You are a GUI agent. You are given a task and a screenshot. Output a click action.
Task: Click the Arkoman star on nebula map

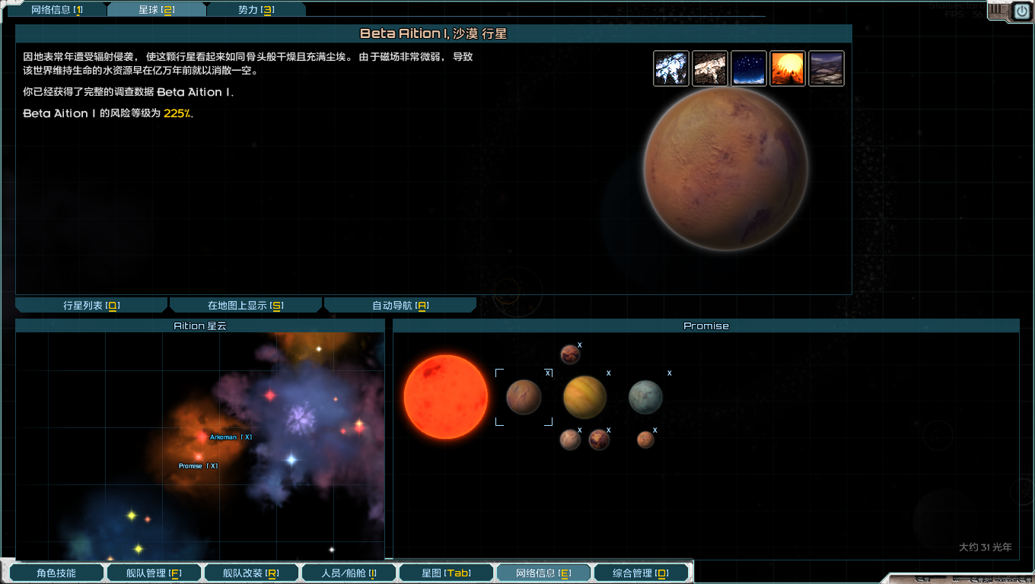pyautogui.click(x=202, y=436)
